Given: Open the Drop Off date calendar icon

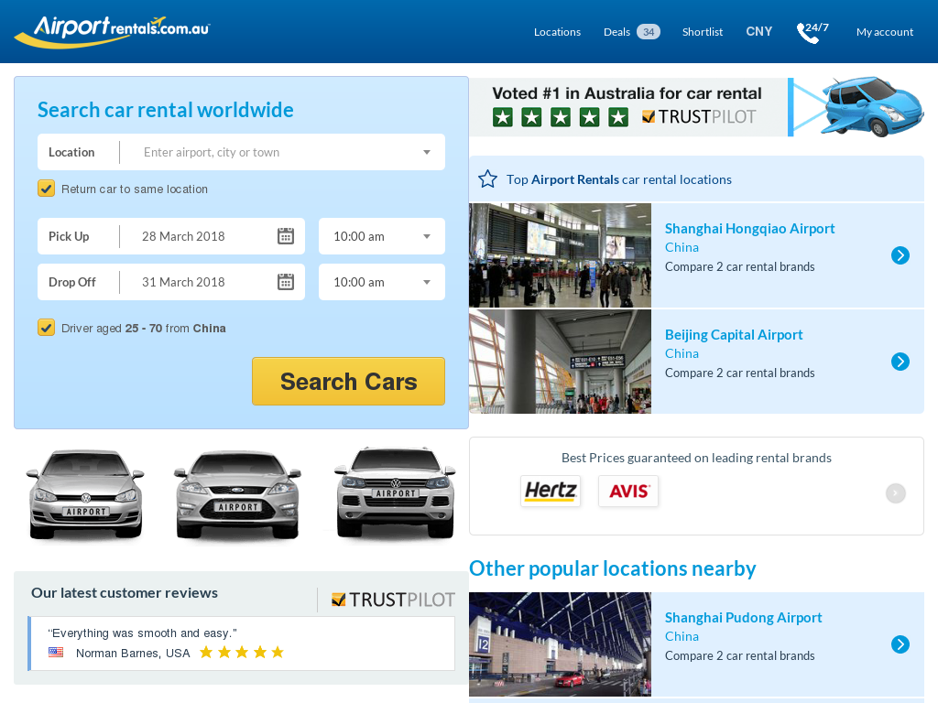Looking at the screenshot, I should (x=286, y=282).
